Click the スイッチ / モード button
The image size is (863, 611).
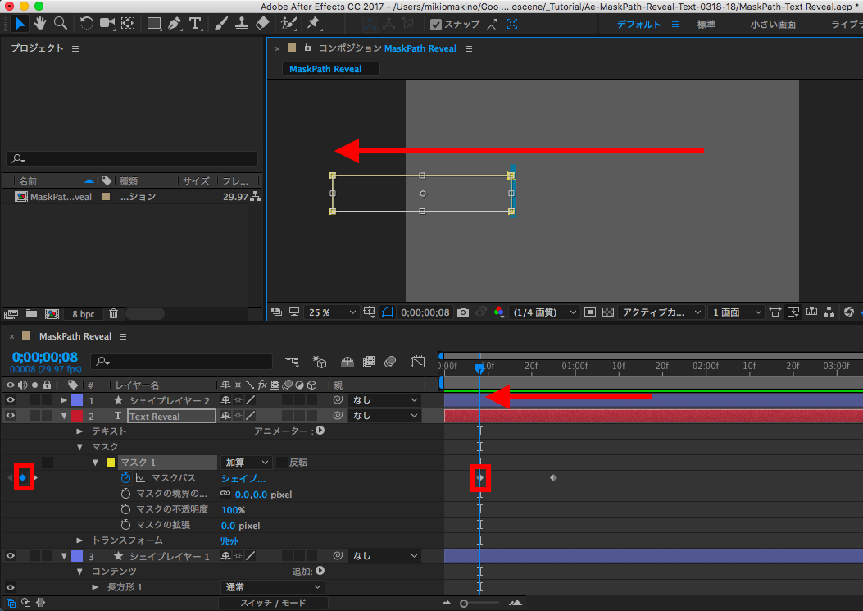point(273,603)
